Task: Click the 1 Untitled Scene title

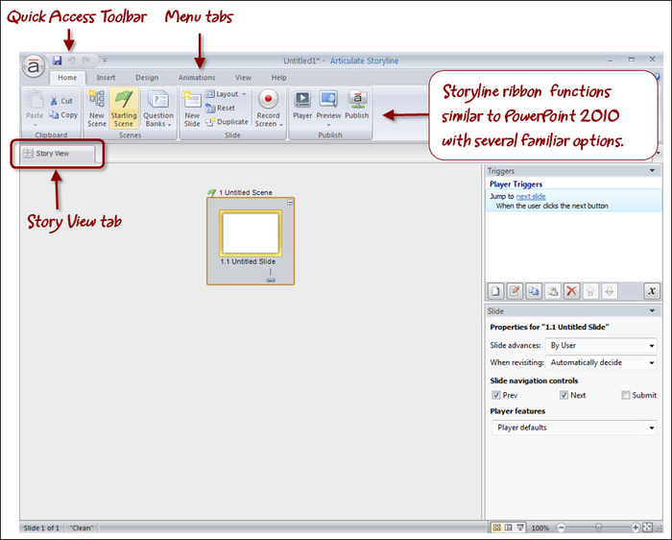Action: point(246,192)
